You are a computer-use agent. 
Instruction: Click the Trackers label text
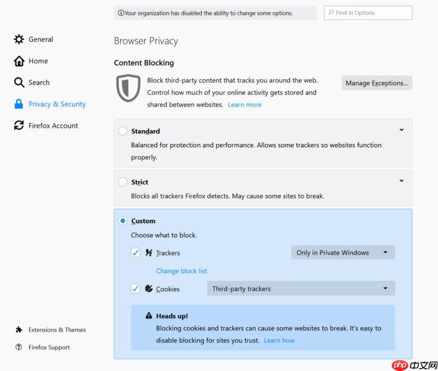[x=168, y=253]
